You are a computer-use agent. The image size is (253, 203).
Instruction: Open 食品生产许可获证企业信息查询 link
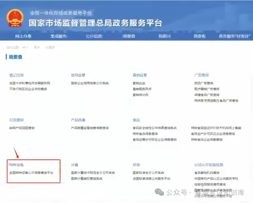coord(213,134)
